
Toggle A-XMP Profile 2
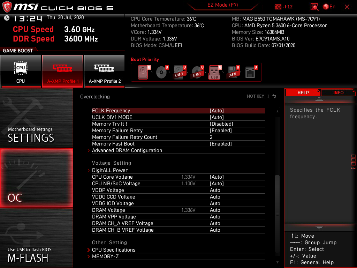click(105, 71)
